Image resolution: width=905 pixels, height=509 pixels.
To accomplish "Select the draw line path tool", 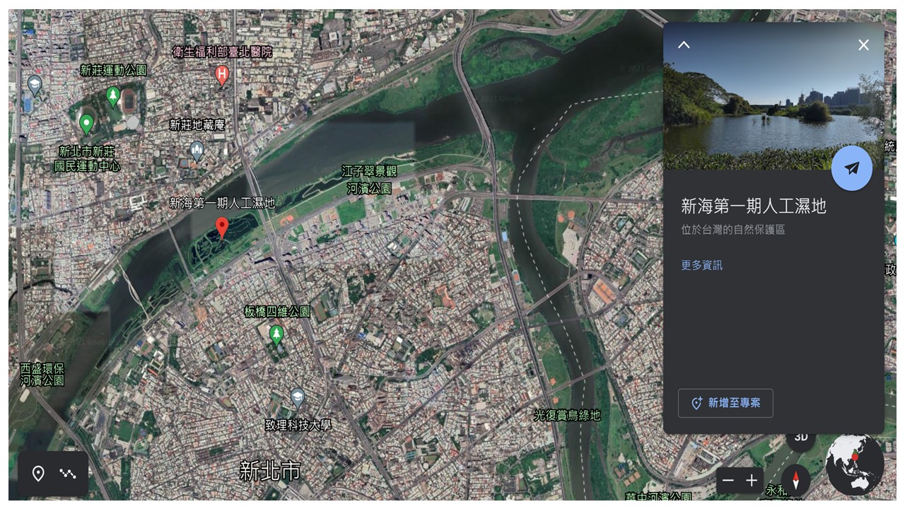I will (x=68, y=474).
